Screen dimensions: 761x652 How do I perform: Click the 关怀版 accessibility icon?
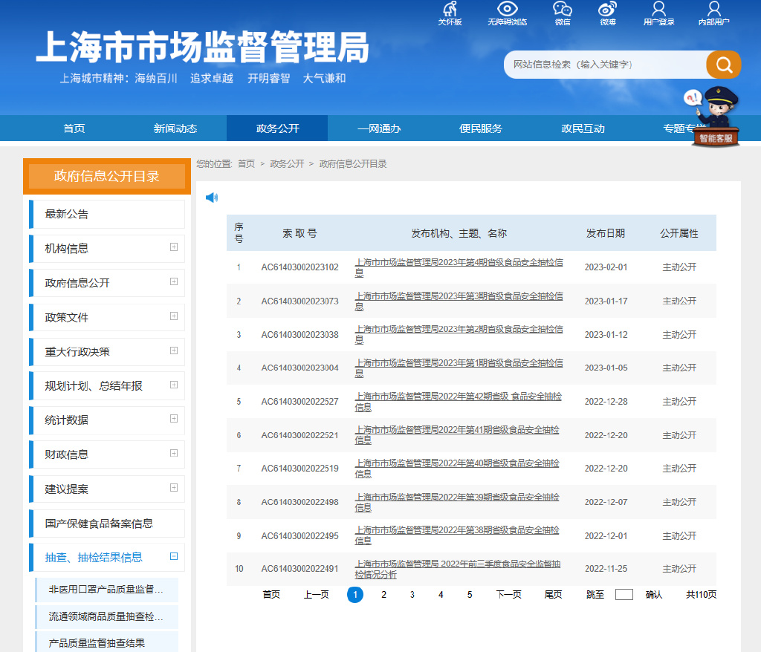(450, 10)
